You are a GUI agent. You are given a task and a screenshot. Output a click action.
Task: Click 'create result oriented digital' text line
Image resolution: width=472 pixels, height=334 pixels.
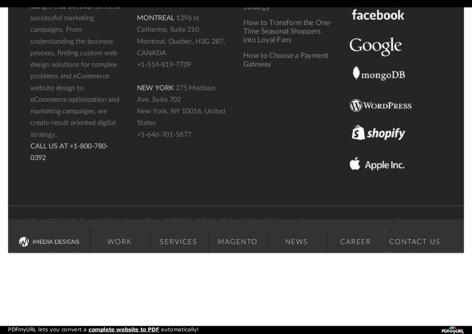(x=73, y=123)
